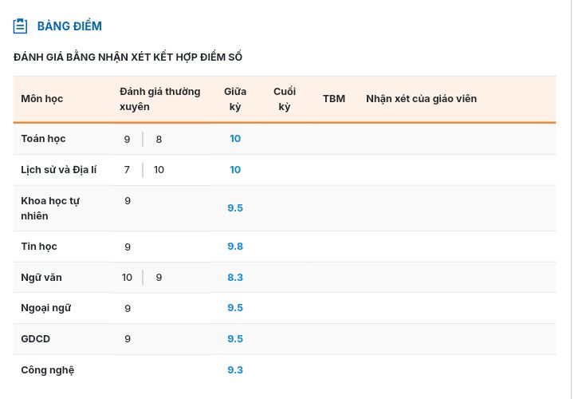Click Công nghệ midterm score 9.3
This screenshot has height=399, width=574.
235,370
